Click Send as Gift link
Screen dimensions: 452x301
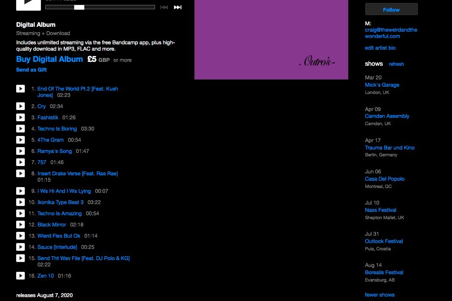coord(31,70)
